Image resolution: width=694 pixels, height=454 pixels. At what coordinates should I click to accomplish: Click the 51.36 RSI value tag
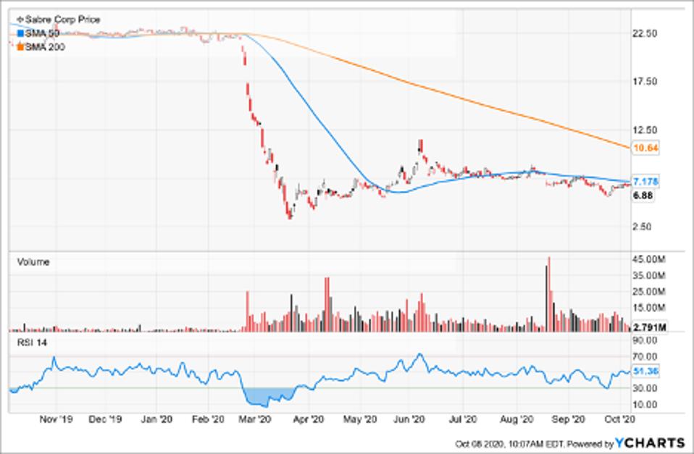point(645,371)
